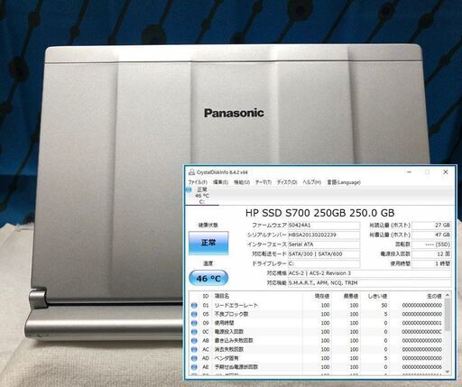Select the 予期せぬ電源断回数 row text

tap(236, 367)
